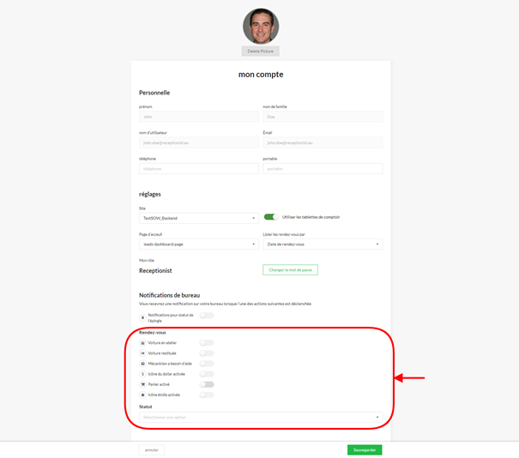Click the dollar icon in Rendez-vous list
Viewport: 519px width, 458px height.
point(142,374)
